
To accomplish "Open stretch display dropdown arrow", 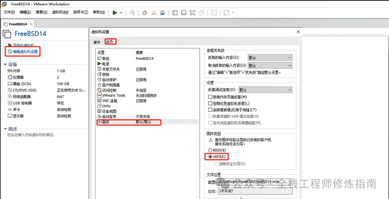I will point(232,13).
